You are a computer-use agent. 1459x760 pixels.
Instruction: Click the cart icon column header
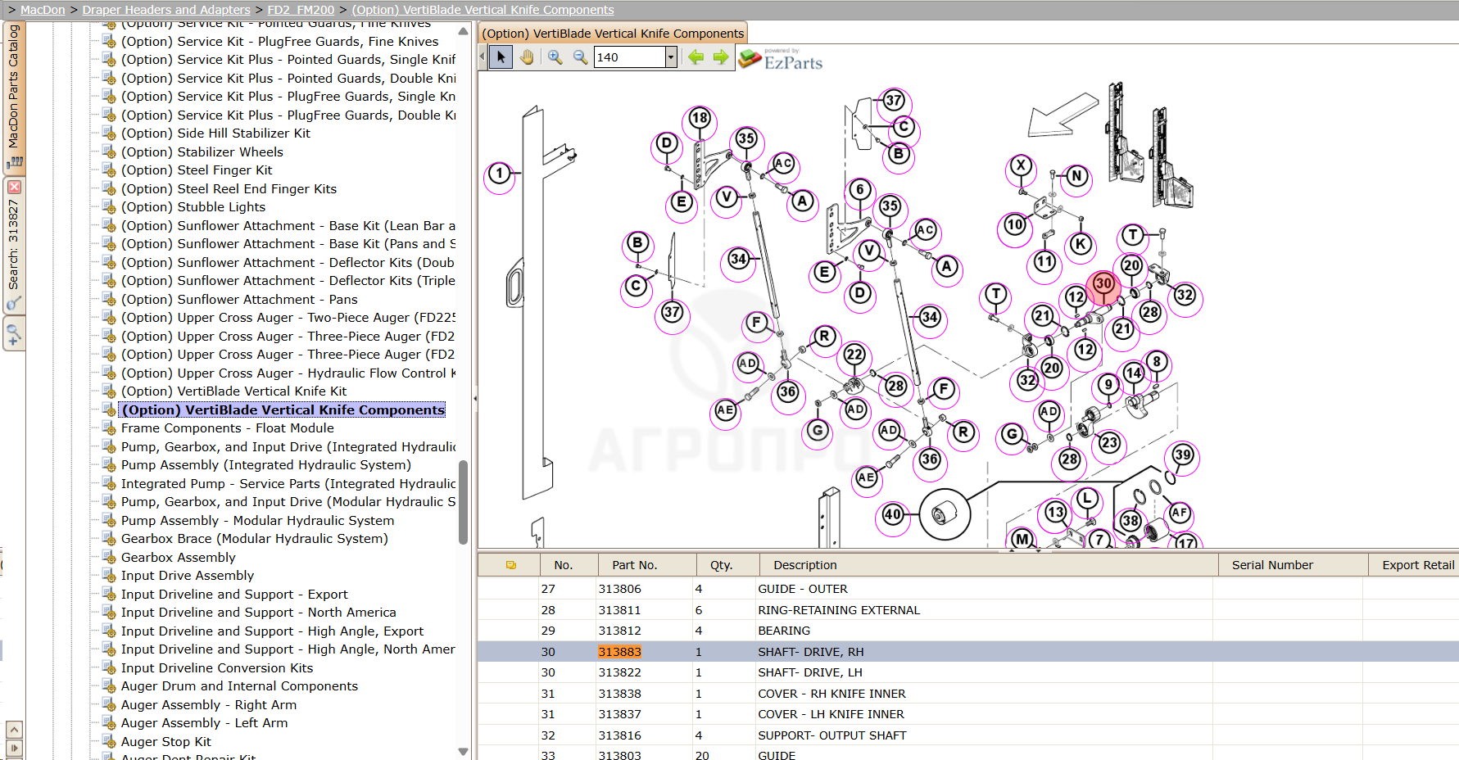(x=511, y=565)
